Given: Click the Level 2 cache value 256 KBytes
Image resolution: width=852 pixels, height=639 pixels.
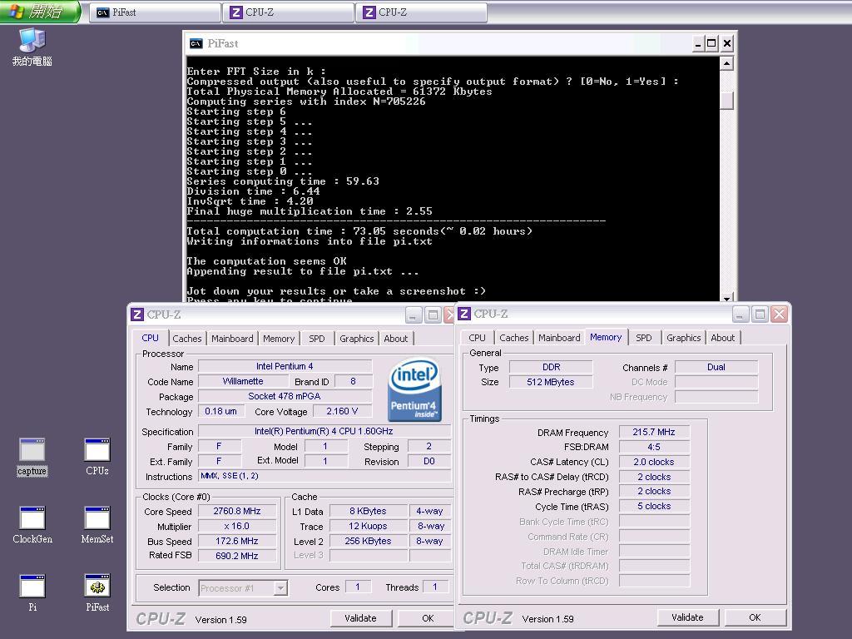Looking at the screenshot, I should (368, 541).
